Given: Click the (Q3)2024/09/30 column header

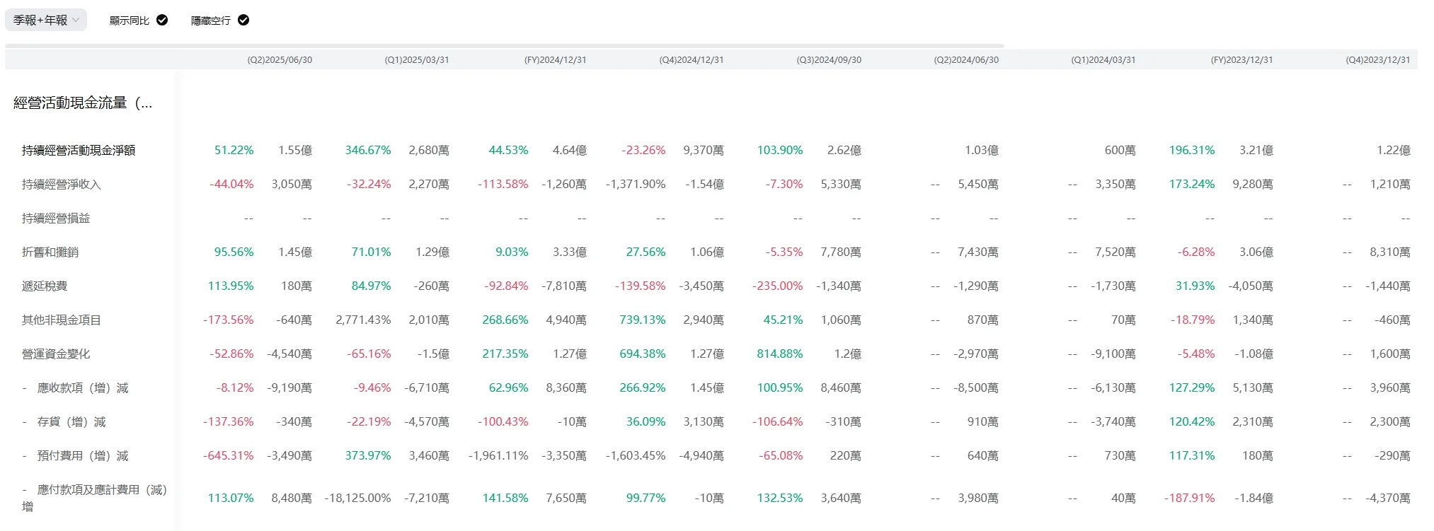Looking at the screenshot, I should (829, 60).
